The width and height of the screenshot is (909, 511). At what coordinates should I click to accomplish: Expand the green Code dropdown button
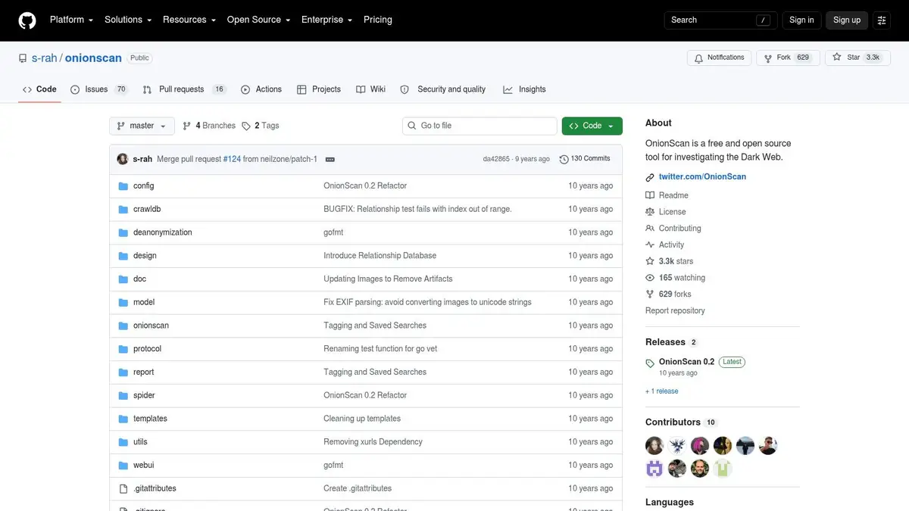pos(592,126)
